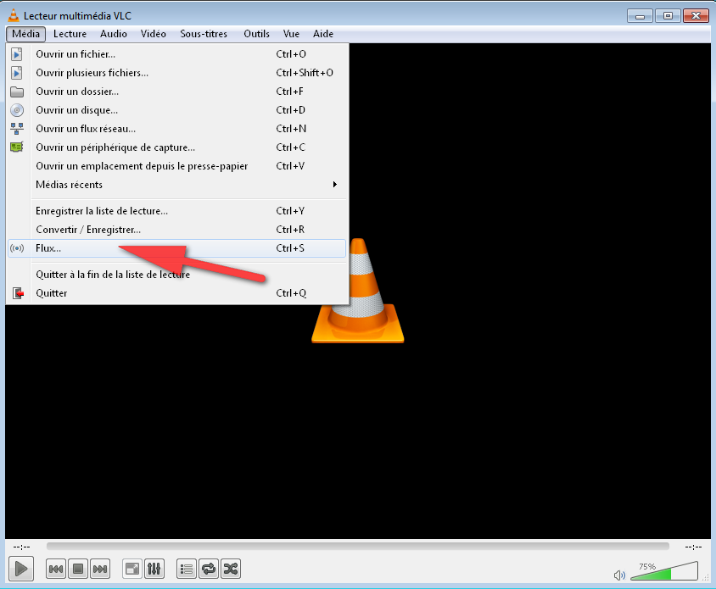Select Flux... menu entry
The height and width of the screenshot is (589, 716).
pos(48,248)
